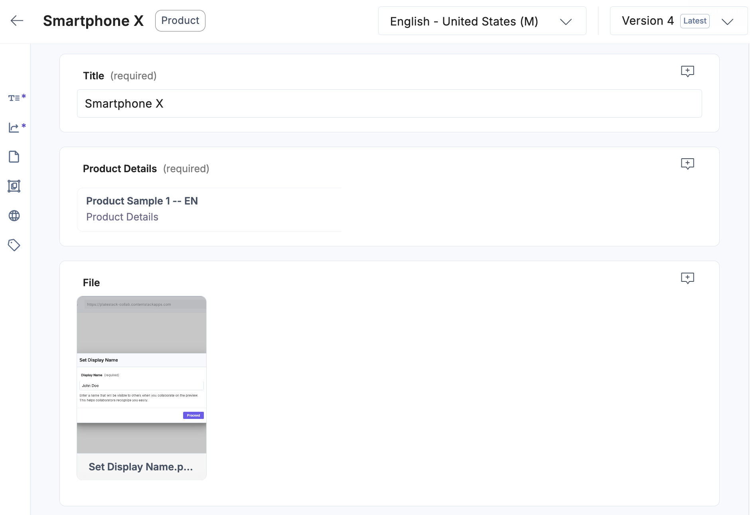Viewport: 750px width, 515px height.
Task: Click the Product content type badge
Action: [x=180, y=21]
